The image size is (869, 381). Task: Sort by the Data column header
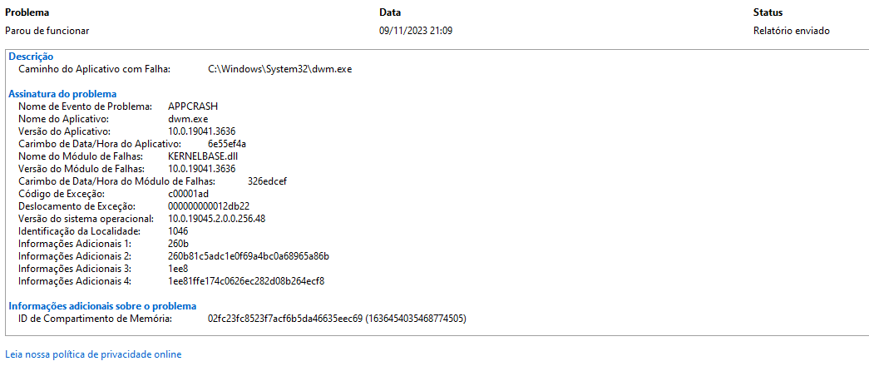coord(390,12)
